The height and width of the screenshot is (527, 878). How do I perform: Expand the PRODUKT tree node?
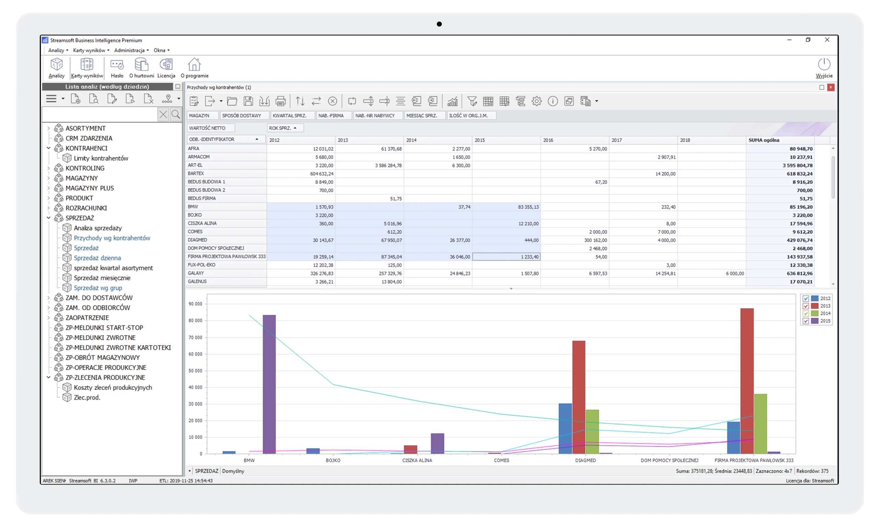(x=49, y=198)
